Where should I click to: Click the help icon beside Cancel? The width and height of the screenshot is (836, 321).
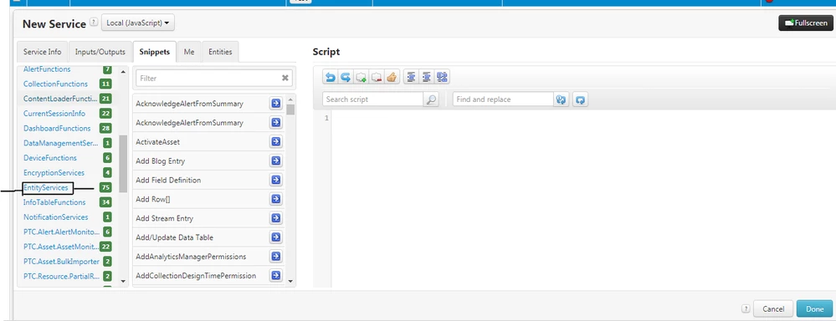point(746,308)
